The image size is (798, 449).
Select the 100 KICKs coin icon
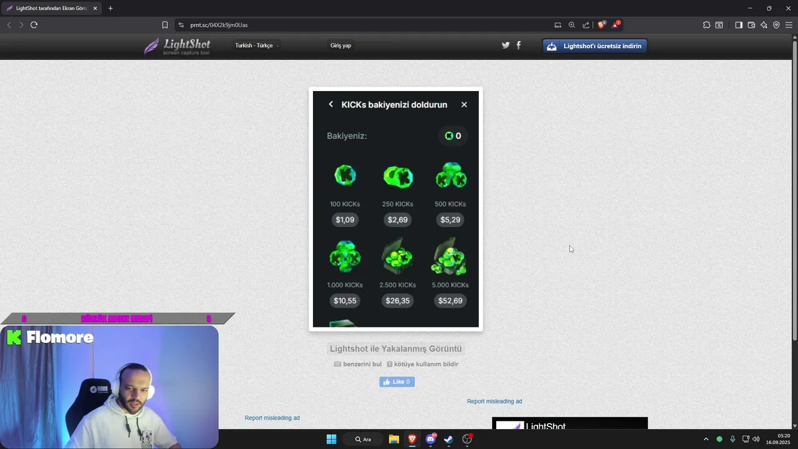pos(345,175)
